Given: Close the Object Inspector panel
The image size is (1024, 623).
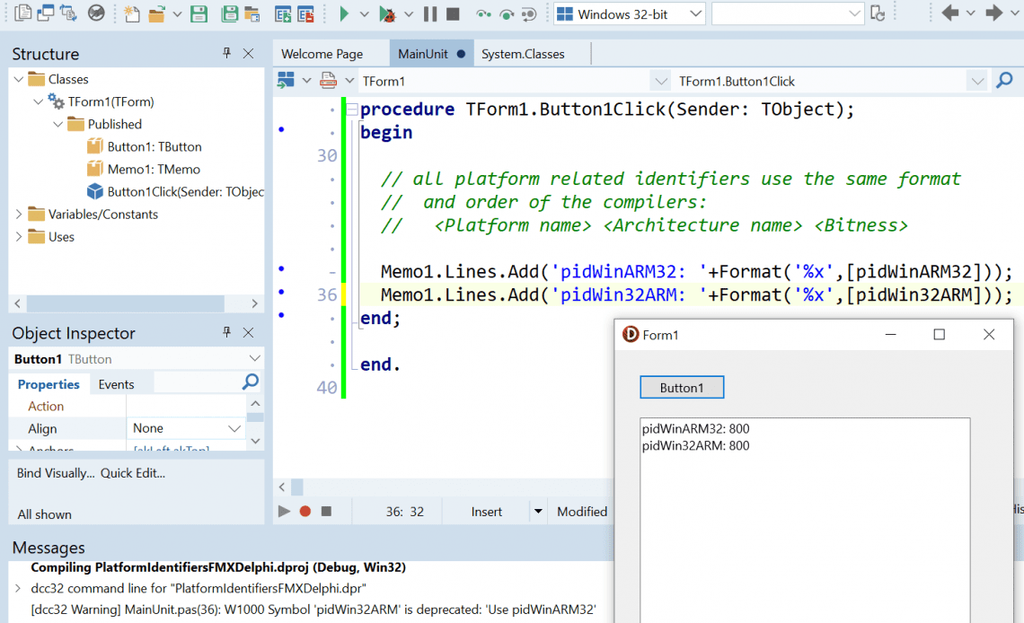Looking at the screenshot, I should pos(249,333).
